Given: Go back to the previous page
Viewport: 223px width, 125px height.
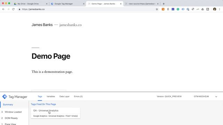Looking at the screenshot, I should [x=3, y=9].
